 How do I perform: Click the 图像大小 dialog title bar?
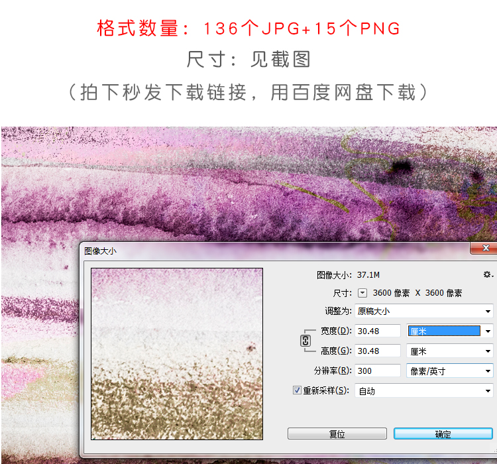click(265, 251)
